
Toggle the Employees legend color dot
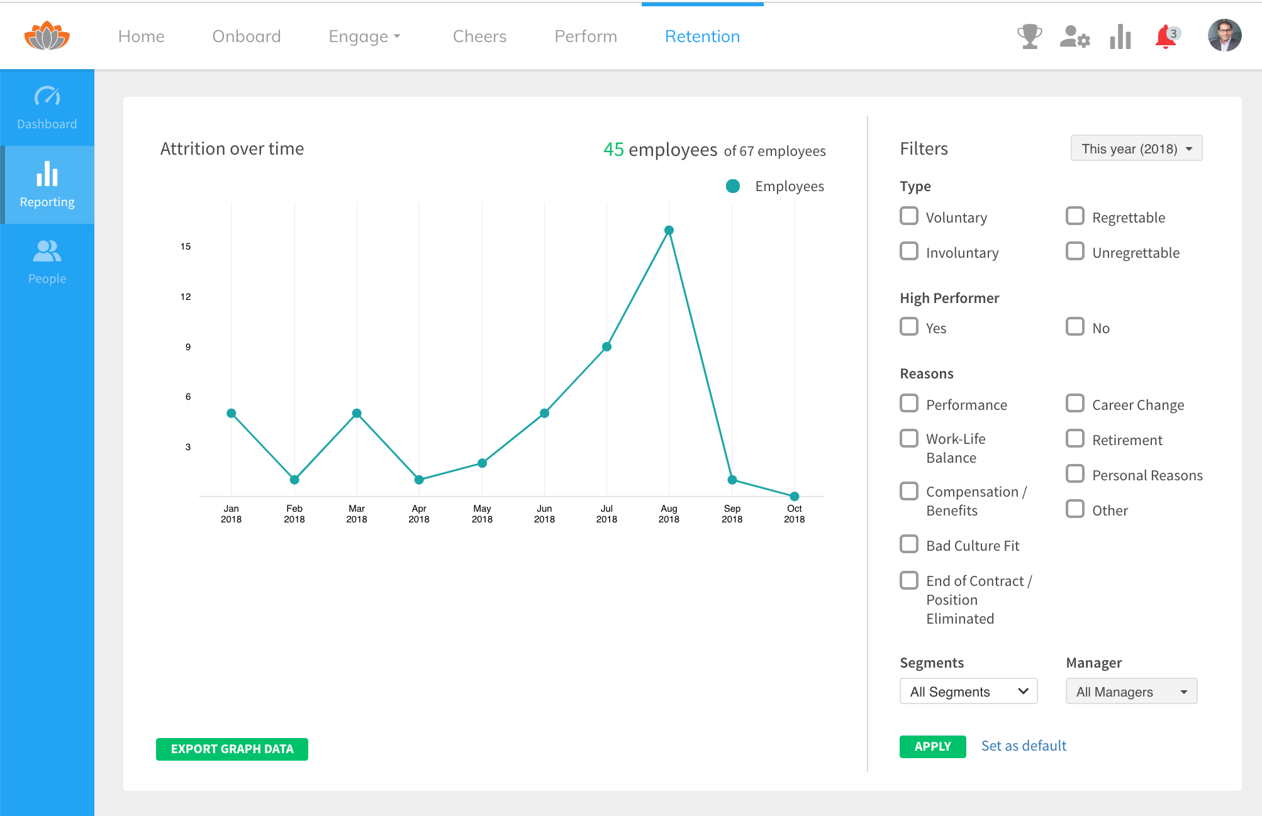[733, 186]
